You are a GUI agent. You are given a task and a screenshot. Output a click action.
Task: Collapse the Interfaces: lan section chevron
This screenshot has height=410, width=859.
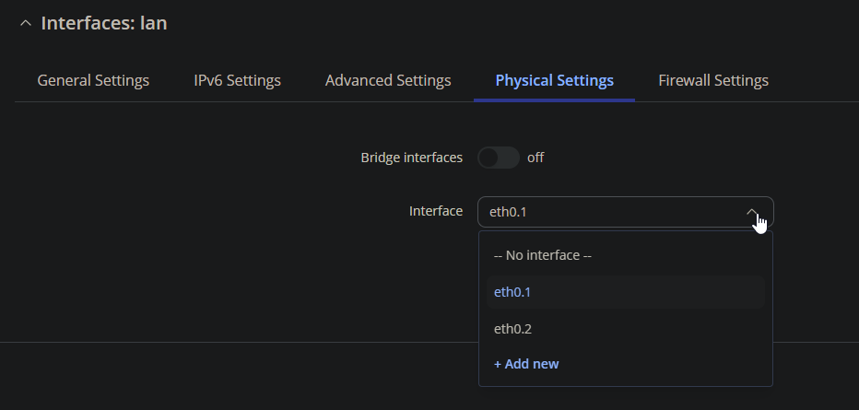coord(25,24)
